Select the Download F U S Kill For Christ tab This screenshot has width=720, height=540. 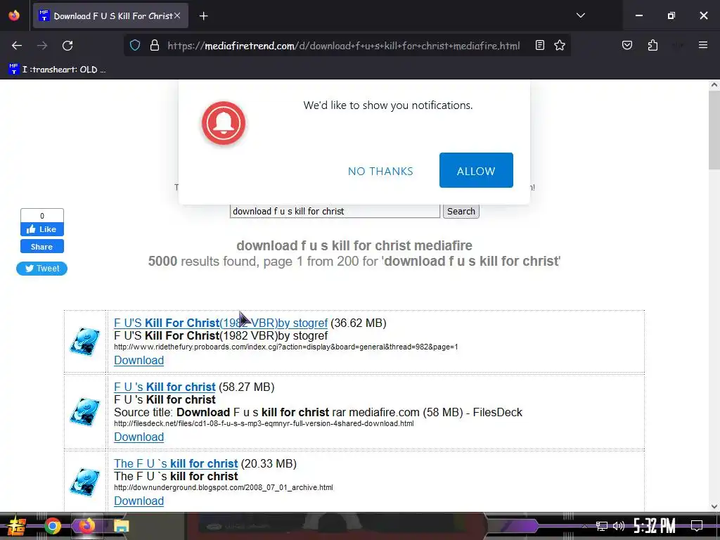point(110,16)
